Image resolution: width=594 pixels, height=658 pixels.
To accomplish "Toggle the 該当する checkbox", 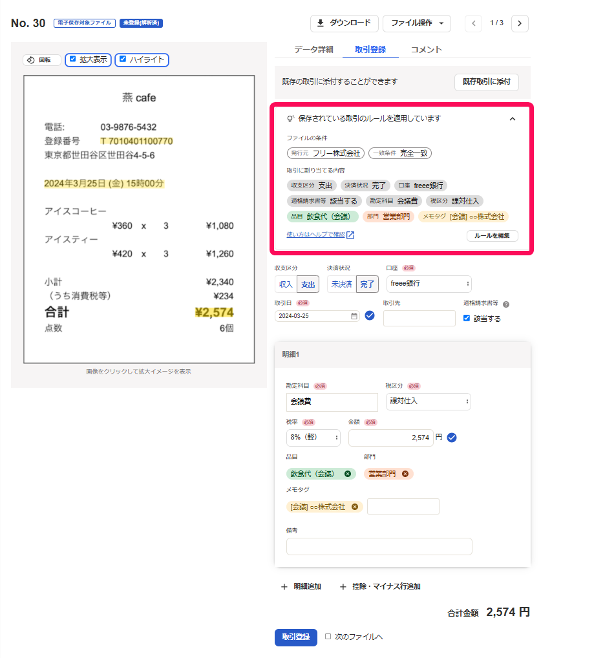I will [467, 318].
